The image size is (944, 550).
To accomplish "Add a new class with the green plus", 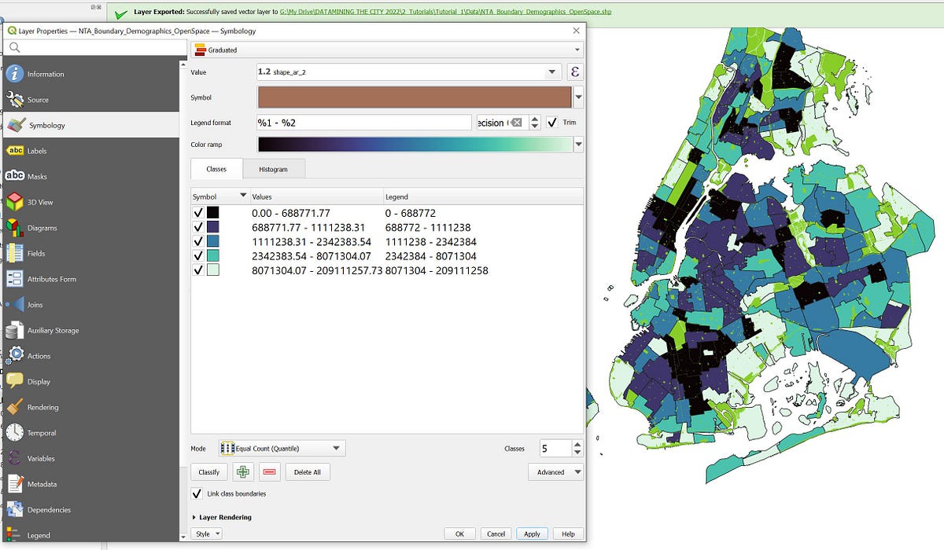I will (242, 471).
